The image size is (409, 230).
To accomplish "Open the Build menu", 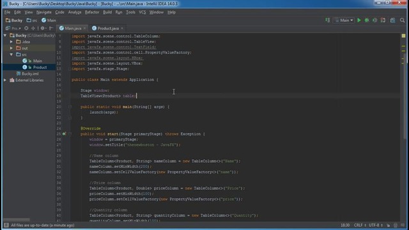I will [107, 12].
